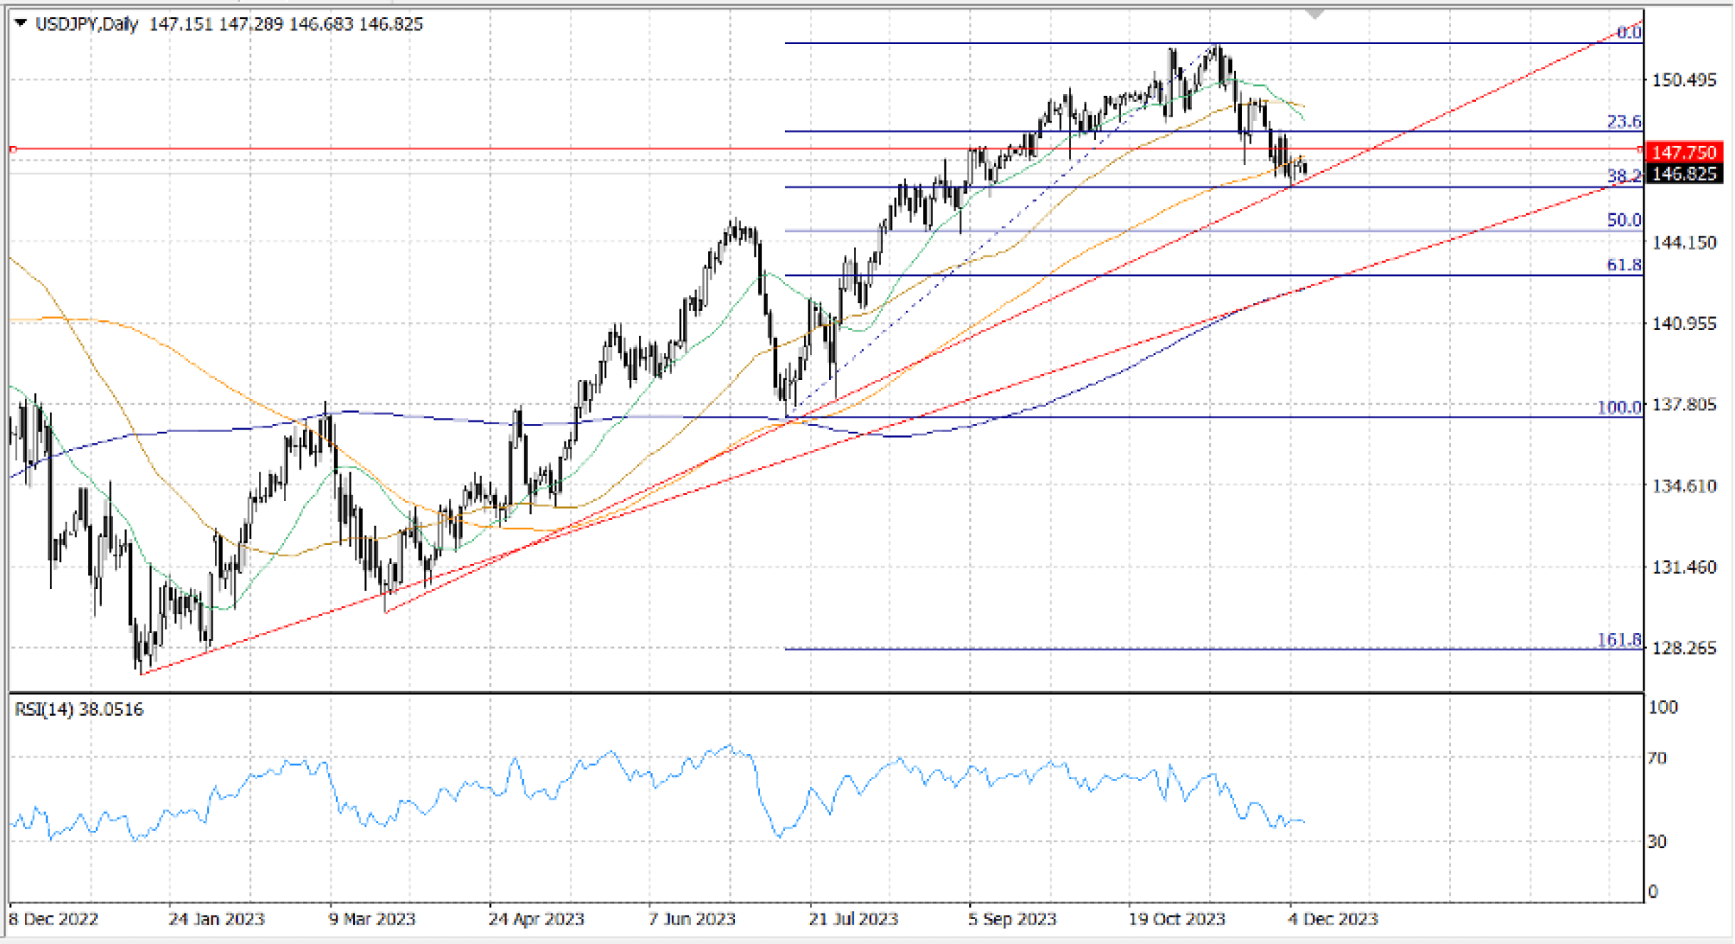This screenshot has height=944, width=1735.
Task: Click the 128.265 price scale value
Action: click(1684, 648)
